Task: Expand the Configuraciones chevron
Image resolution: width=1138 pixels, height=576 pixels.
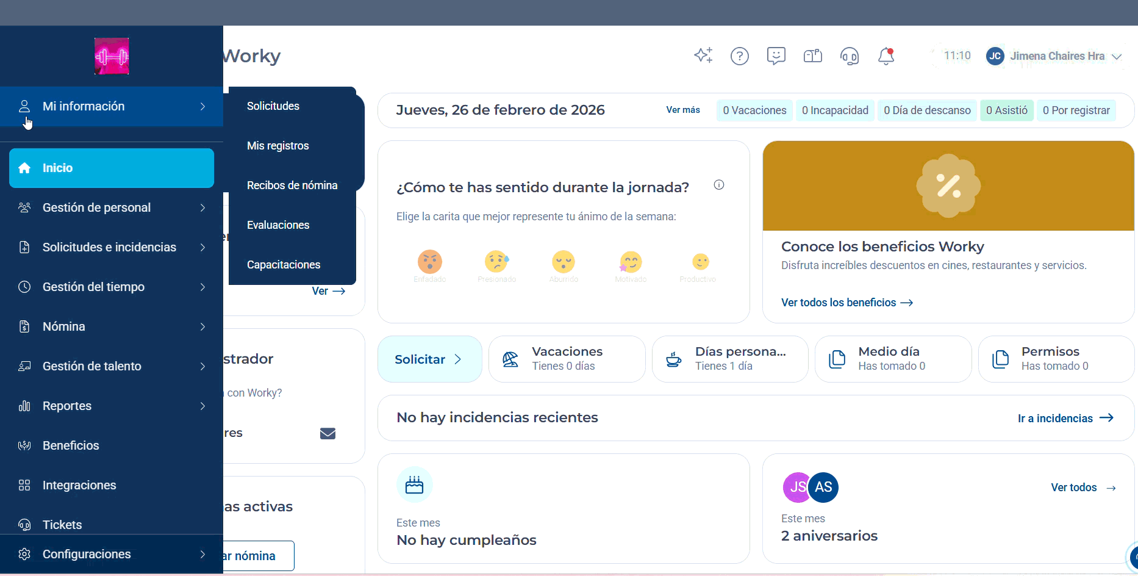Action: click(202, 554)
